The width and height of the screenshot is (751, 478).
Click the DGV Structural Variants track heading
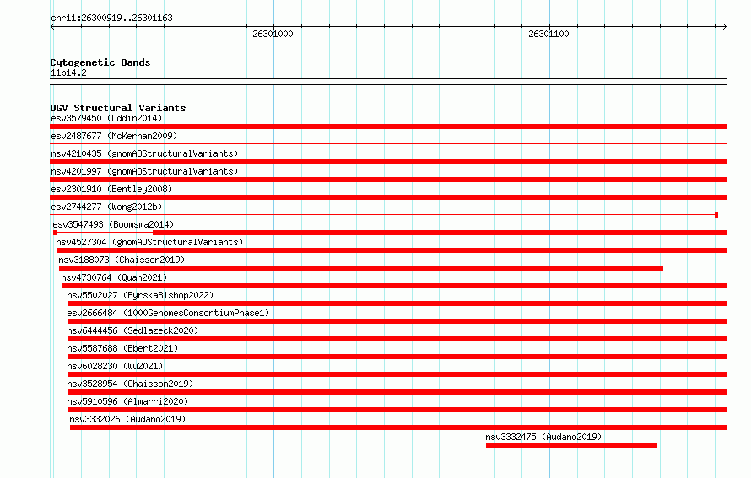[x=118, y=108]
